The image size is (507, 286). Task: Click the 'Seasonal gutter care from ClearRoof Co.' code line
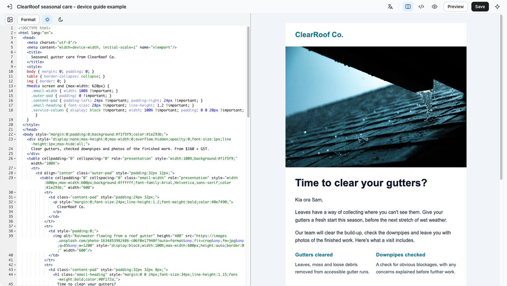click(73, 57)
